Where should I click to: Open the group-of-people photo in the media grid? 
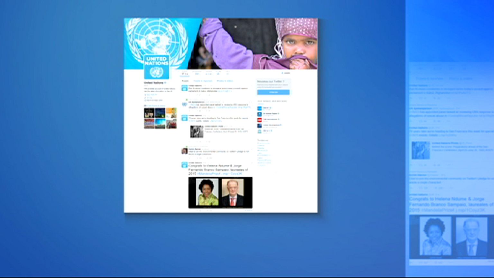coord(171,124)
